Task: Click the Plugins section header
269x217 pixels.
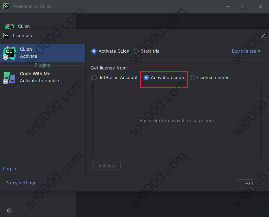Action: click(42, 65)
